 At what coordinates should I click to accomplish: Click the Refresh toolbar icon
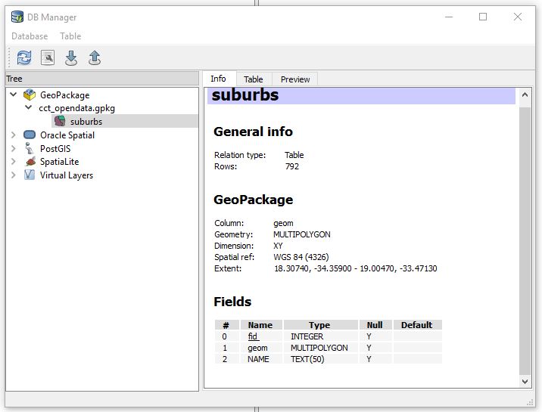24,57
